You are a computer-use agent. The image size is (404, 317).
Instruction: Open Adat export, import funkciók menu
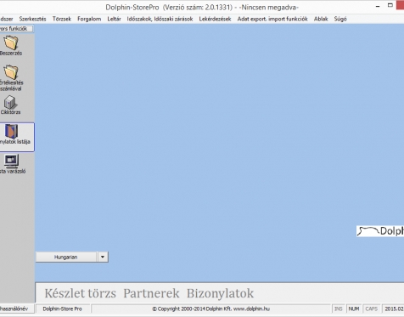[272, 19]
